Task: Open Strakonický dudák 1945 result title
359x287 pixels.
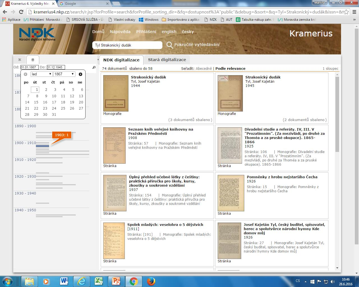Action: click(263, 77)
